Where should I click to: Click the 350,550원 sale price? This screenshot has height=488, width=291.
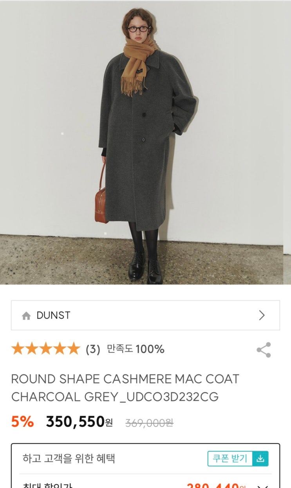click(80, 422)
